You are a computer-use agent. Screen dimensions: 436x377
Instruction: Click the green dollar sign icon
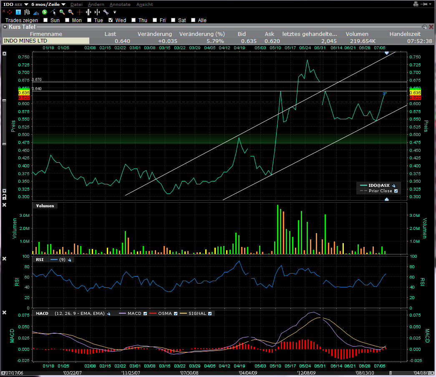pos(45,12)
